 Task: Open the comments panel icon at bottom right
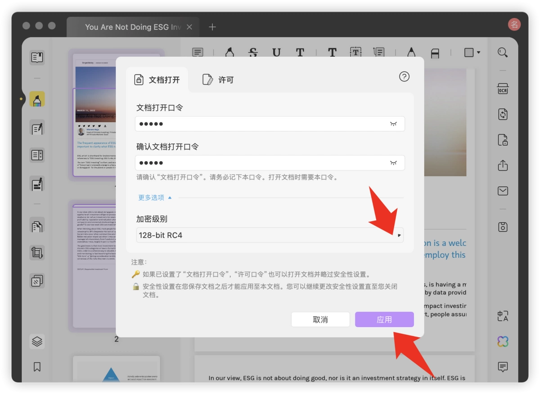tap(503, 367)
